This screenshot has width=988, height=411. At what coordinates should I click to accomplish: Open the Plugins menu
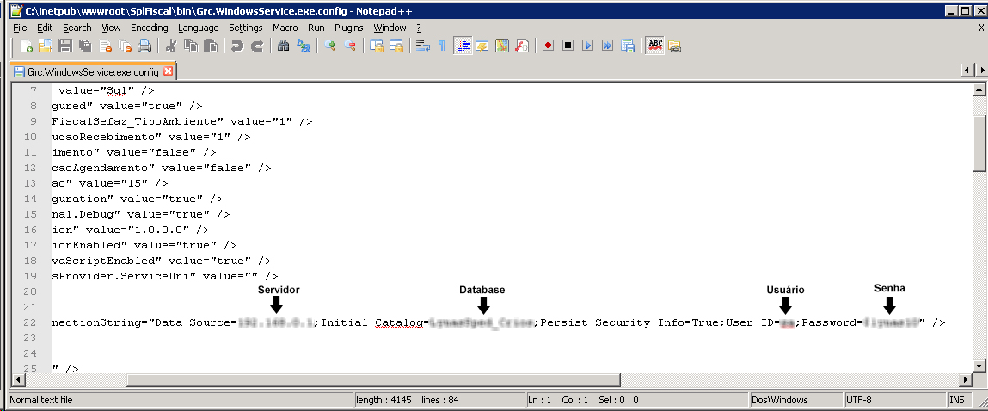tap(349, 28)
